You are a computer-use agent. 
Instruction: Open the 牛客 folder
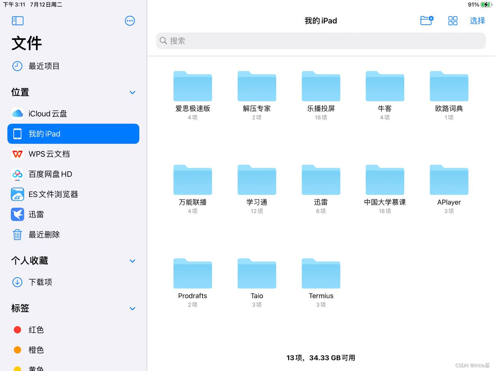click(385, 86)
